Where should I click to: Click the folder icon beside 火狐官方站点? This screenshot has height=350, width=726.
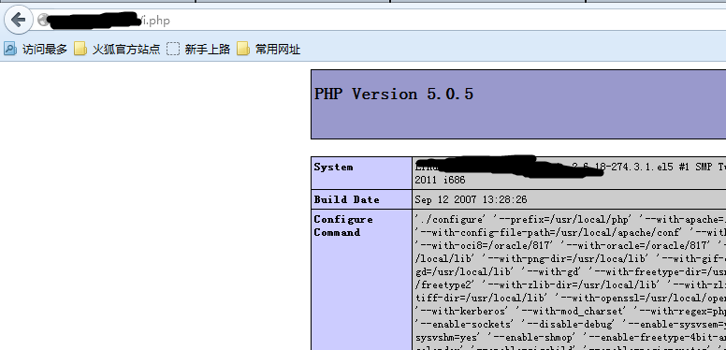[80, 49]
